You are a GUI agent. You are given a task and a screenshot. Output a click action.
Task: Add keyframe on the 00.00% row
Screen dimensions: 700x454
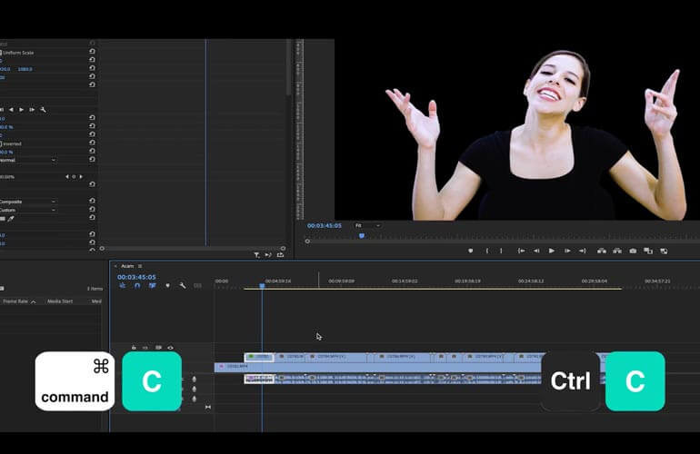coord(75,176)
